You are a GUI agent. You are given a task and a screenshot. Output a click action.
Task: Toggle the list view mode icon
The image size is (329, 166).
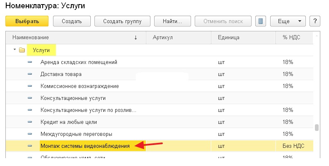click(261, 21)
